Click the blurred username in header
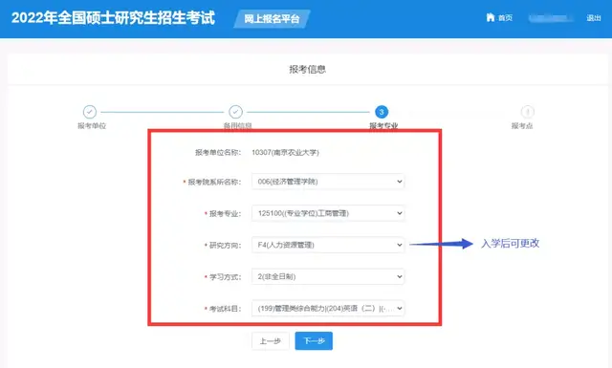612x368 pixels. tap(551, 18)
